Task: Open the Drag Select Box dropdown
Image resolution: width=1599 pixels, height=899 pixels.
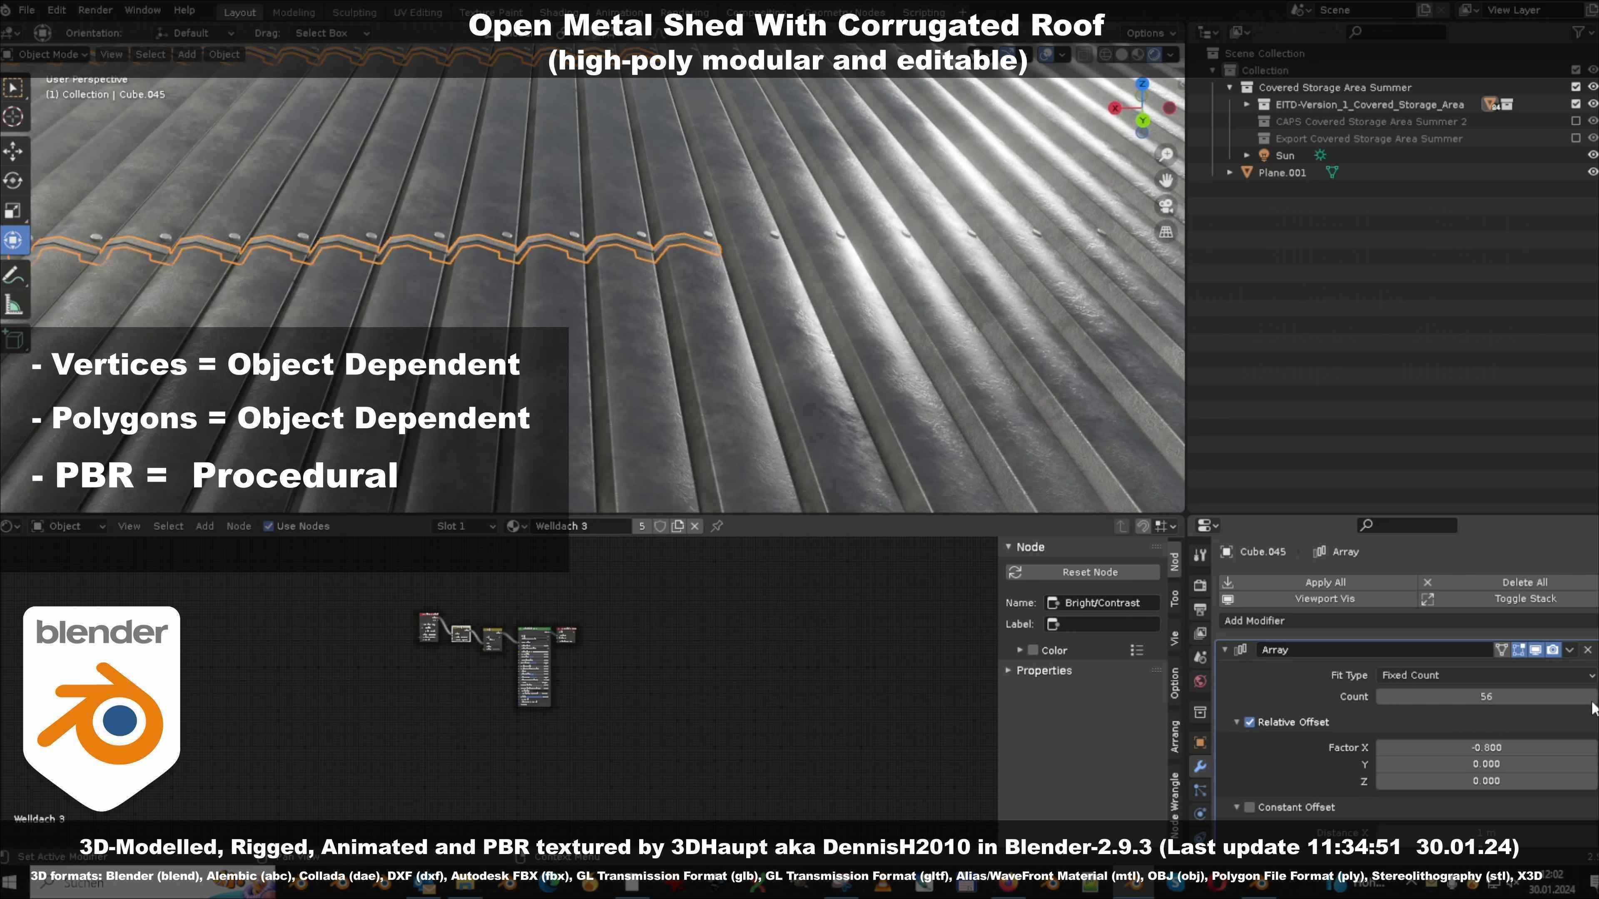Action: [332, 33]
